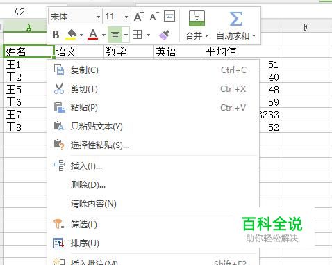
Task: Apply the yellow fill color bucket
Action: pyautogui.click(x=71, y=35)
